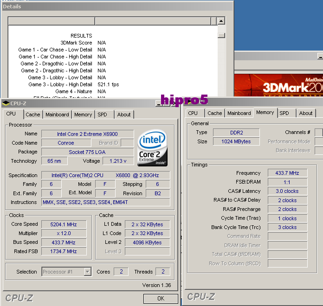Click the '521.1 fps' result value

pyautogui.click(x=108, y=84)
